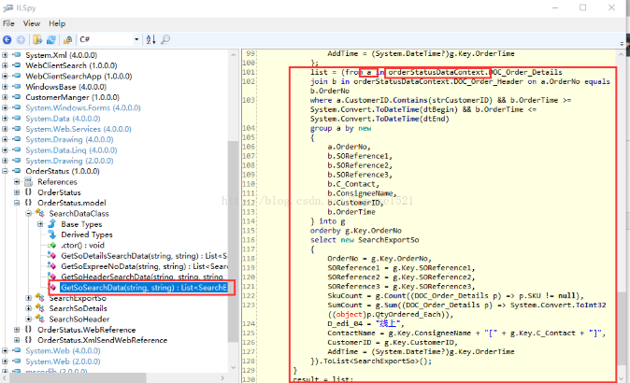Select the OrderStatus namespace tree row
The height and width of the screenshot is (383, 630).
pos(59,192)
